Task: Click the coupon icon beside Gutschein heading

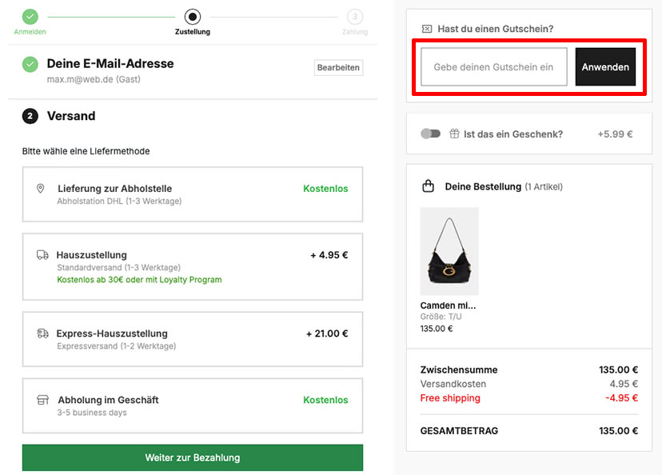Action: 427,29
